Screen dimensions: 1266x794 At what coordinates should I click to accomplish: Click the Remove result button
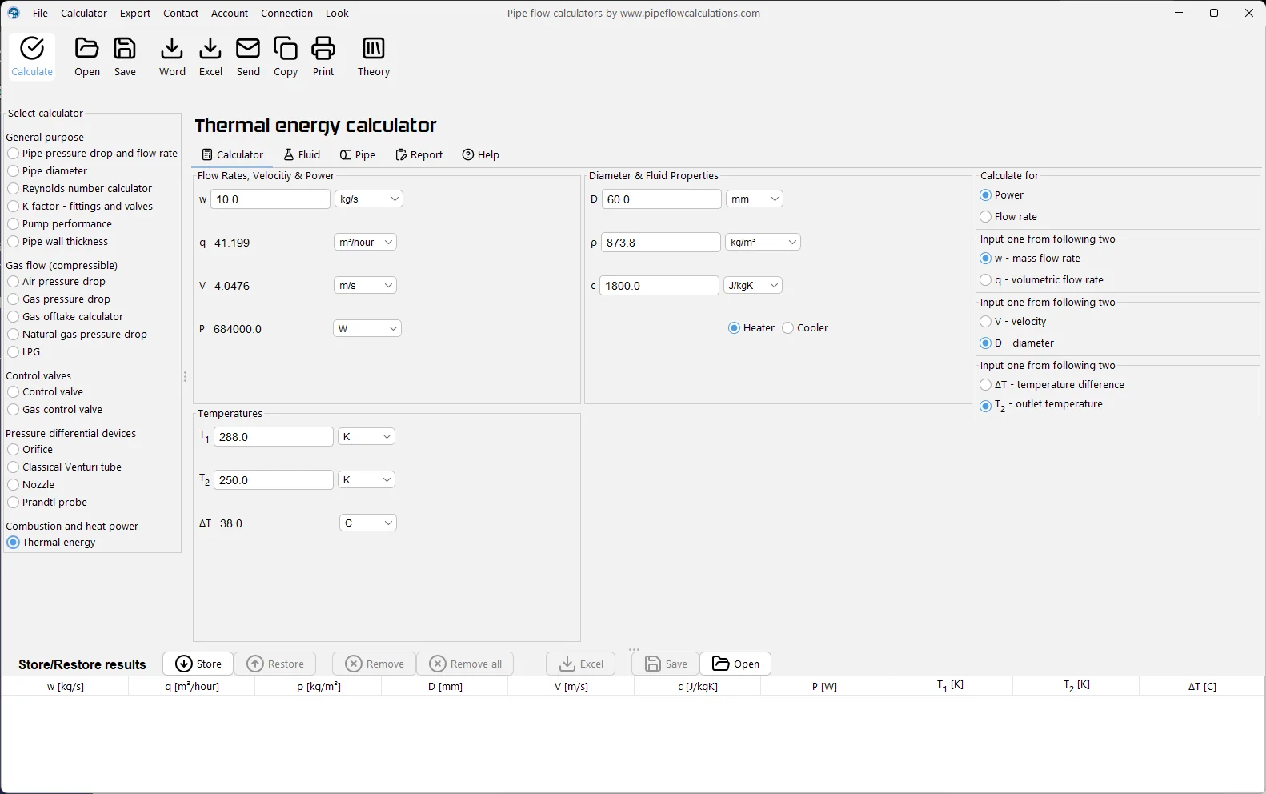(x=375, y=664)
